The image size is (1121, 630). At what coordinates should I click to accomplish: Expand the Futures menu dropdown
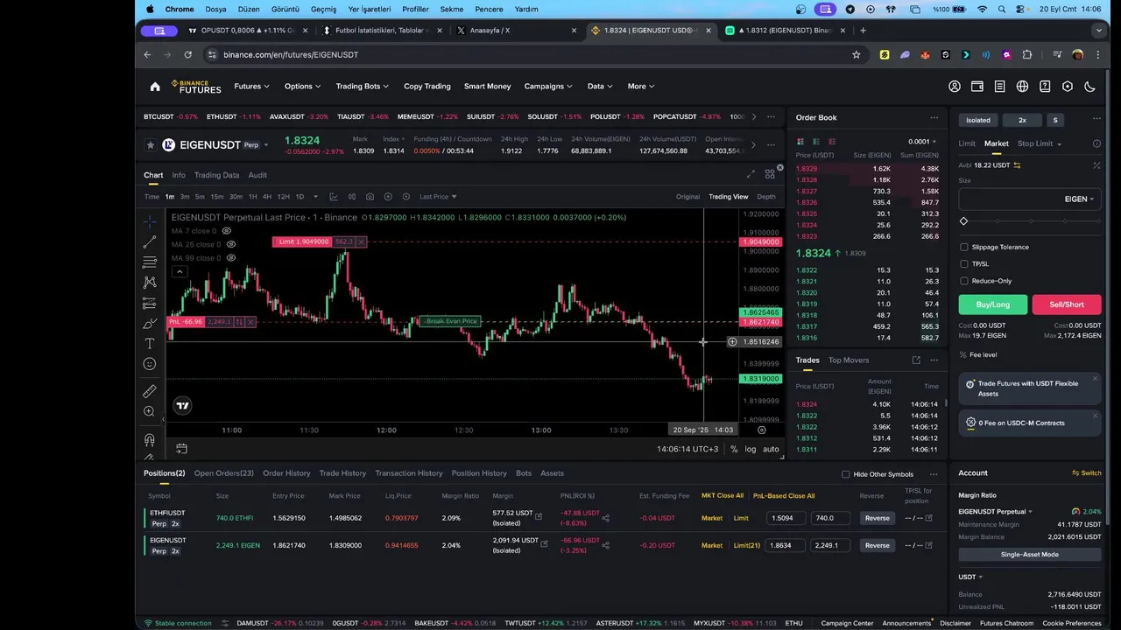[x=251, y=87]
